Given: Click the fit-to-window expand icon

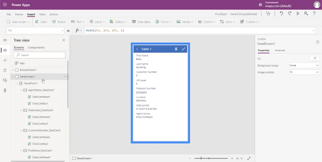Looking at the screenshot, I should coord(249,158).
